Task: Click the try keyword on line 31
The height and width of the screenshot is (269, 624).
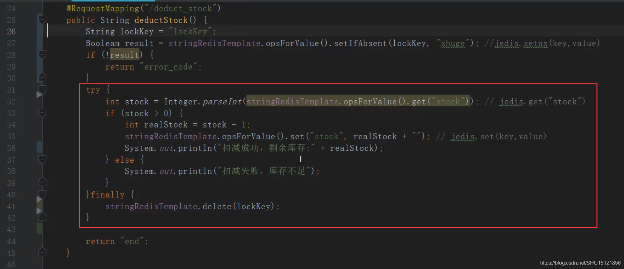Action: [93, 90]
